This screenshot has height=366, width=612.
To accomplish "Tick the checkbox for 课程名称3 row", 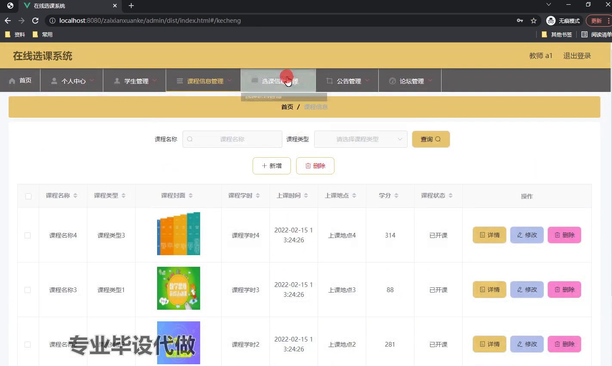I will 28,290.
